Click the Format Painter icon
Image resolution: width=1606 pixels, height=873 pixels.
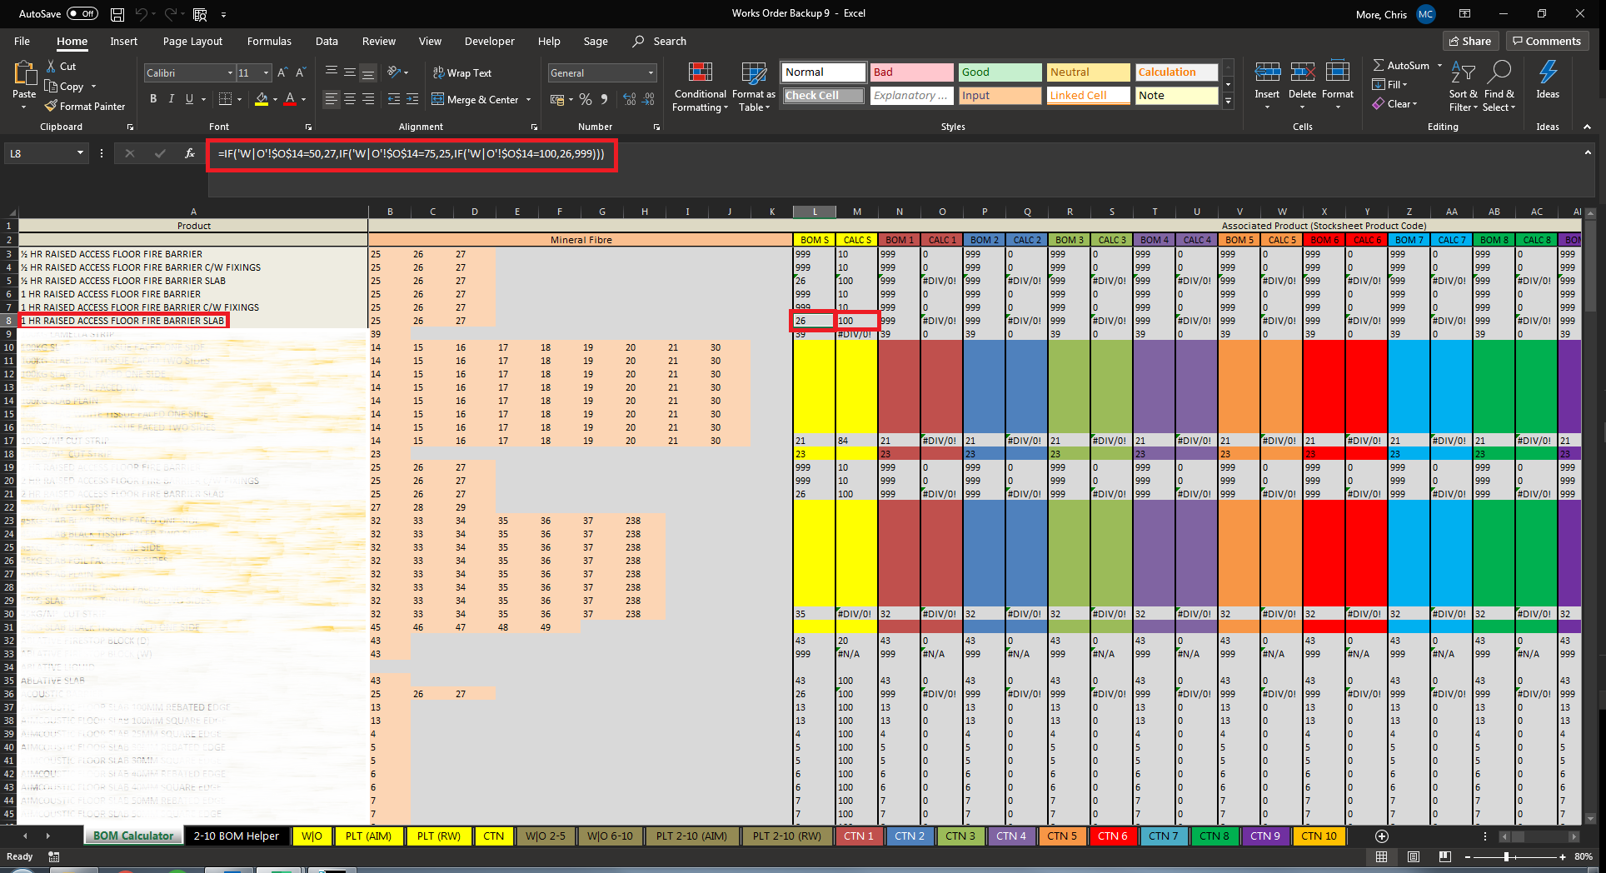pyautogui.click(x=52, y=107)
